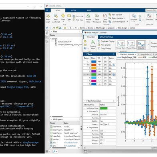Viewport: 157px width, 157px height.
Task: Click Import Data in MATLAB ribbon
Action: point(88,18)
